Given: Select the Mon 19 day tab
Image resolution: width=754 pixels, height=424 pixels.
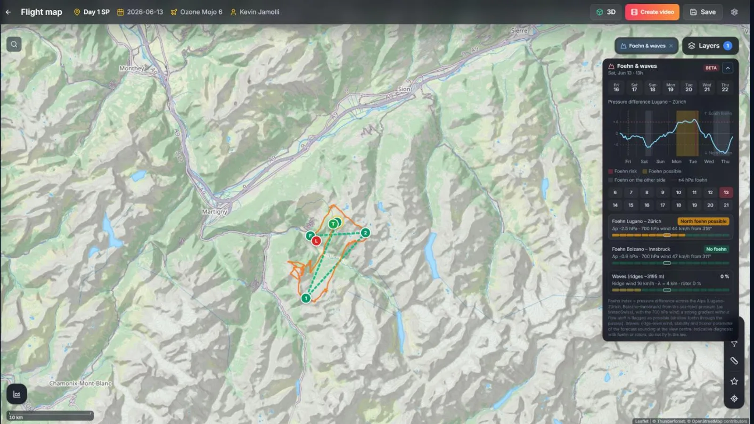Looking at the screenshot, I should [671, 88].
